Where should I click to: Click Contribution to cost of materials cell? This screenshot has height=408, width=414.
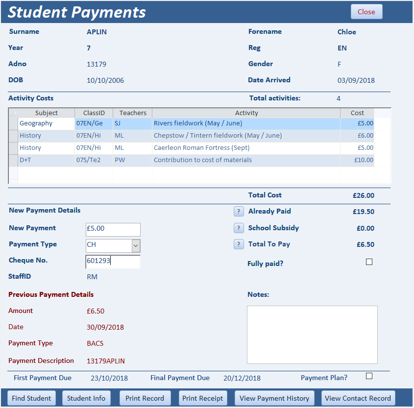click(246, 160)
